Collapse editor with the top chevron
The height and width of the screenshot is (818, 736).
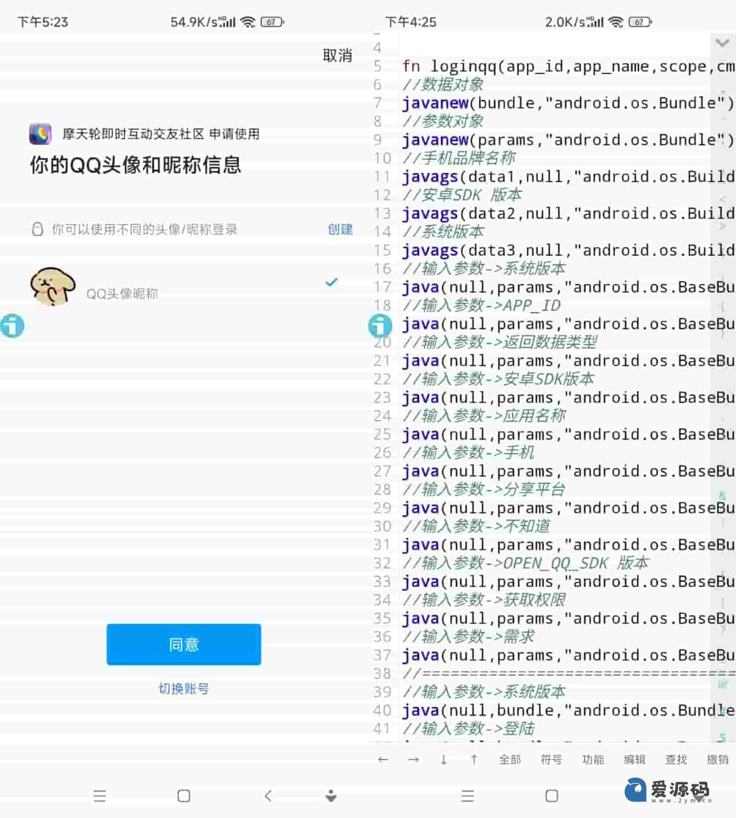(x=722, y=42)
